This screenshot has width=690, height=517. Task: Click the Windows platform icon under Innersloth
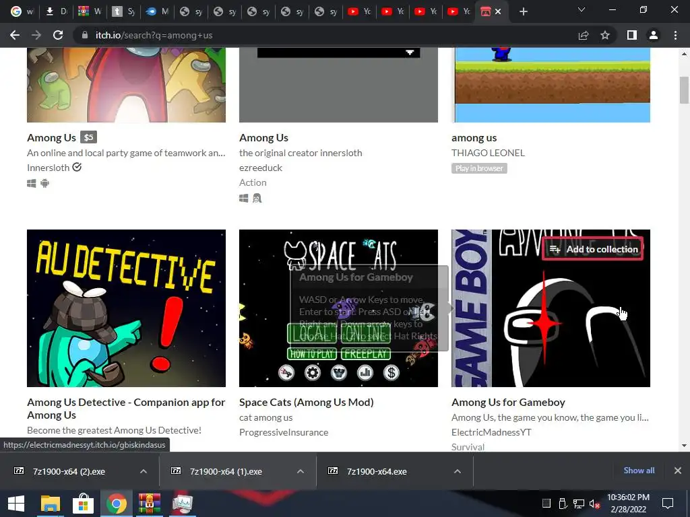(31, 183)
